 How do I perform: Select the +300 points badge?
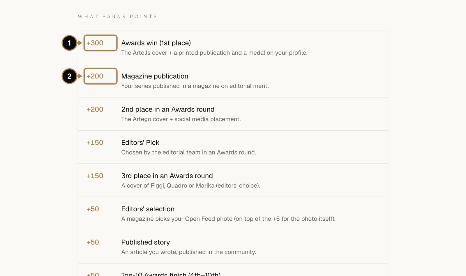click(x=100, y=43)
